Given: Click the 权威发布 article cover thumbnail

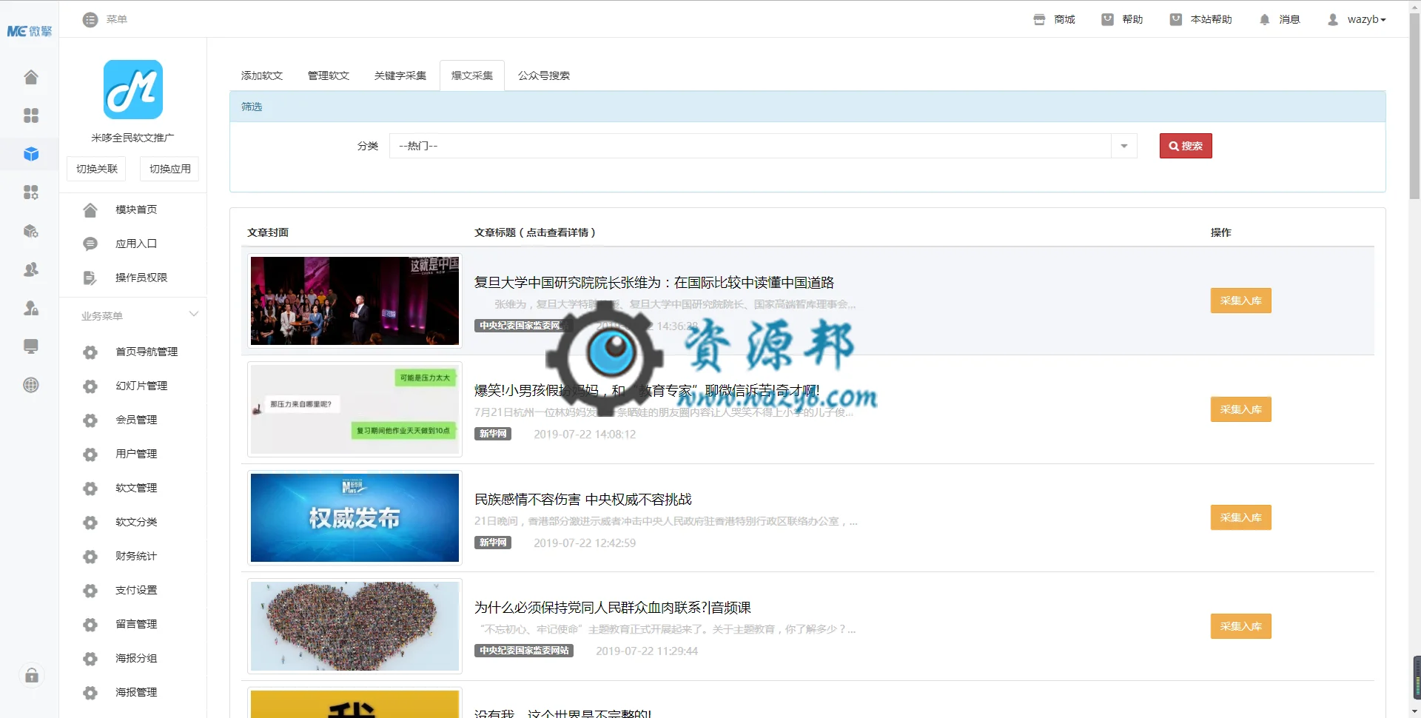Looking at the screenshot, I should (x=355, y=517).
